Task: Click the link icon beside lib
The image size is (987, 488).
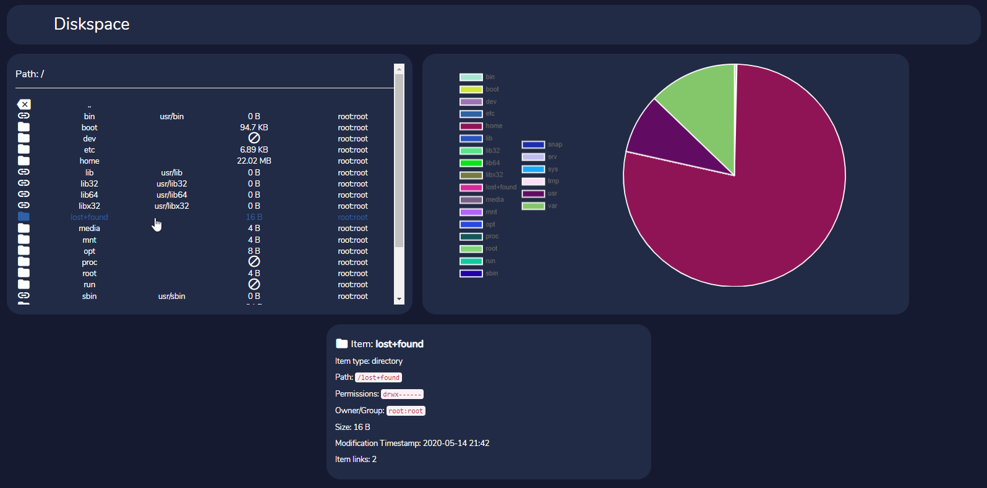Action: [x=23, y=172]
